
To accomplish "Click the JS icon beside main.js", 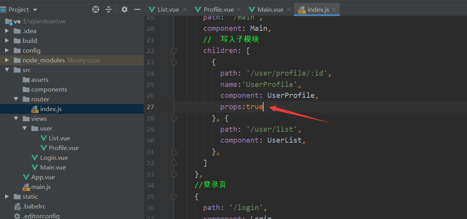I will tap(26, 187).
